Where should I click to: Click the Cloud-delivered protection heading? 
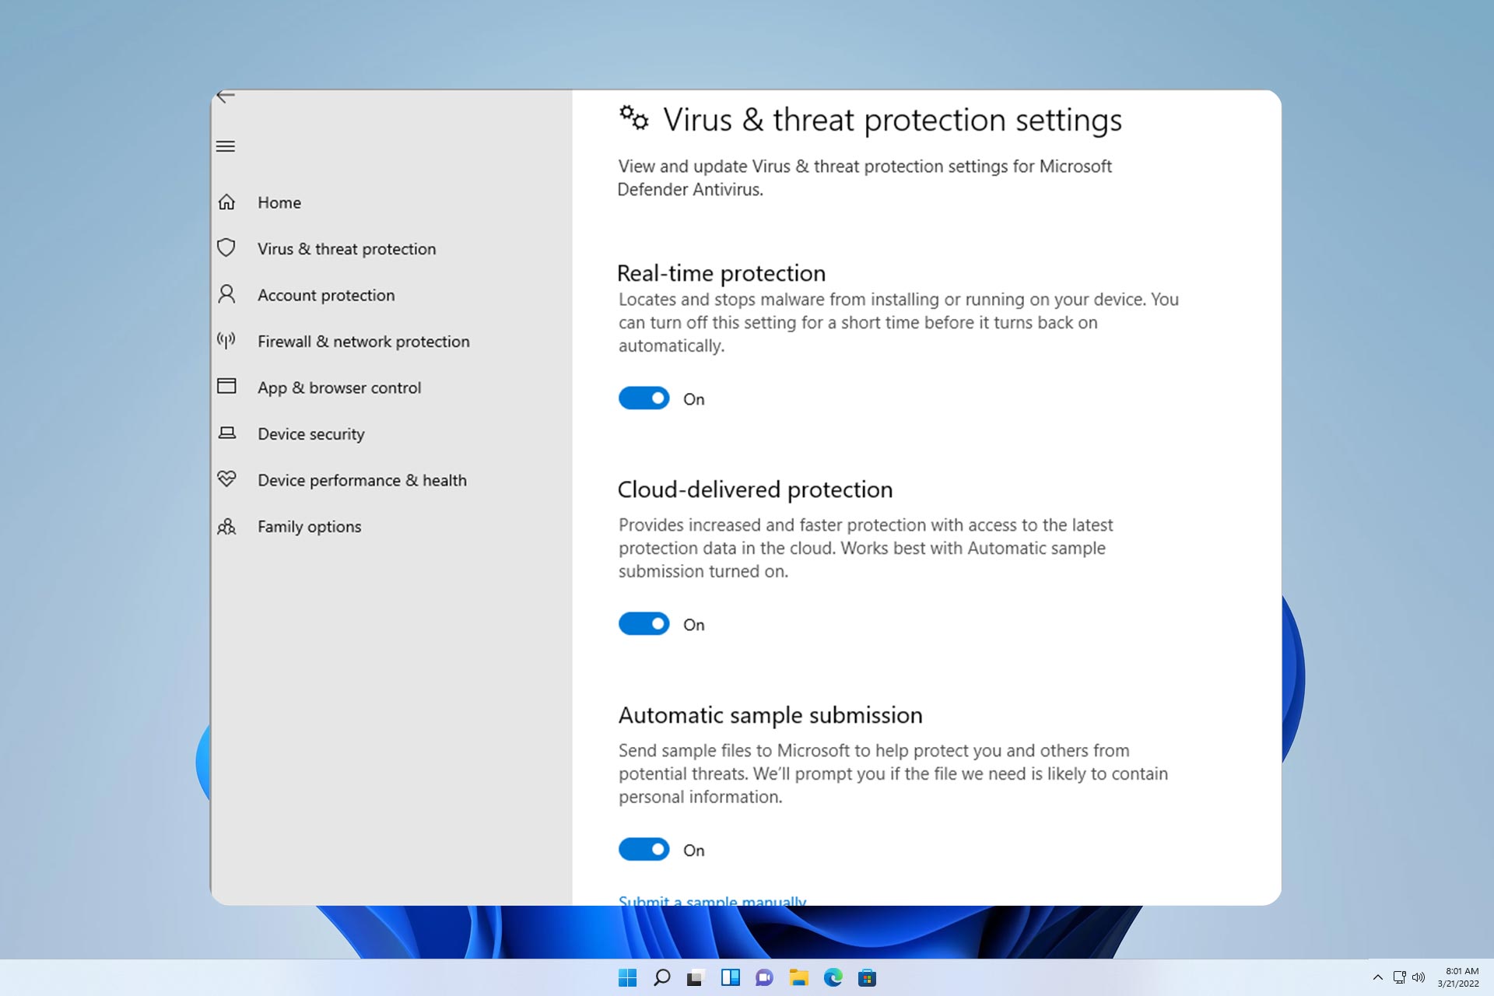[755, 489]
